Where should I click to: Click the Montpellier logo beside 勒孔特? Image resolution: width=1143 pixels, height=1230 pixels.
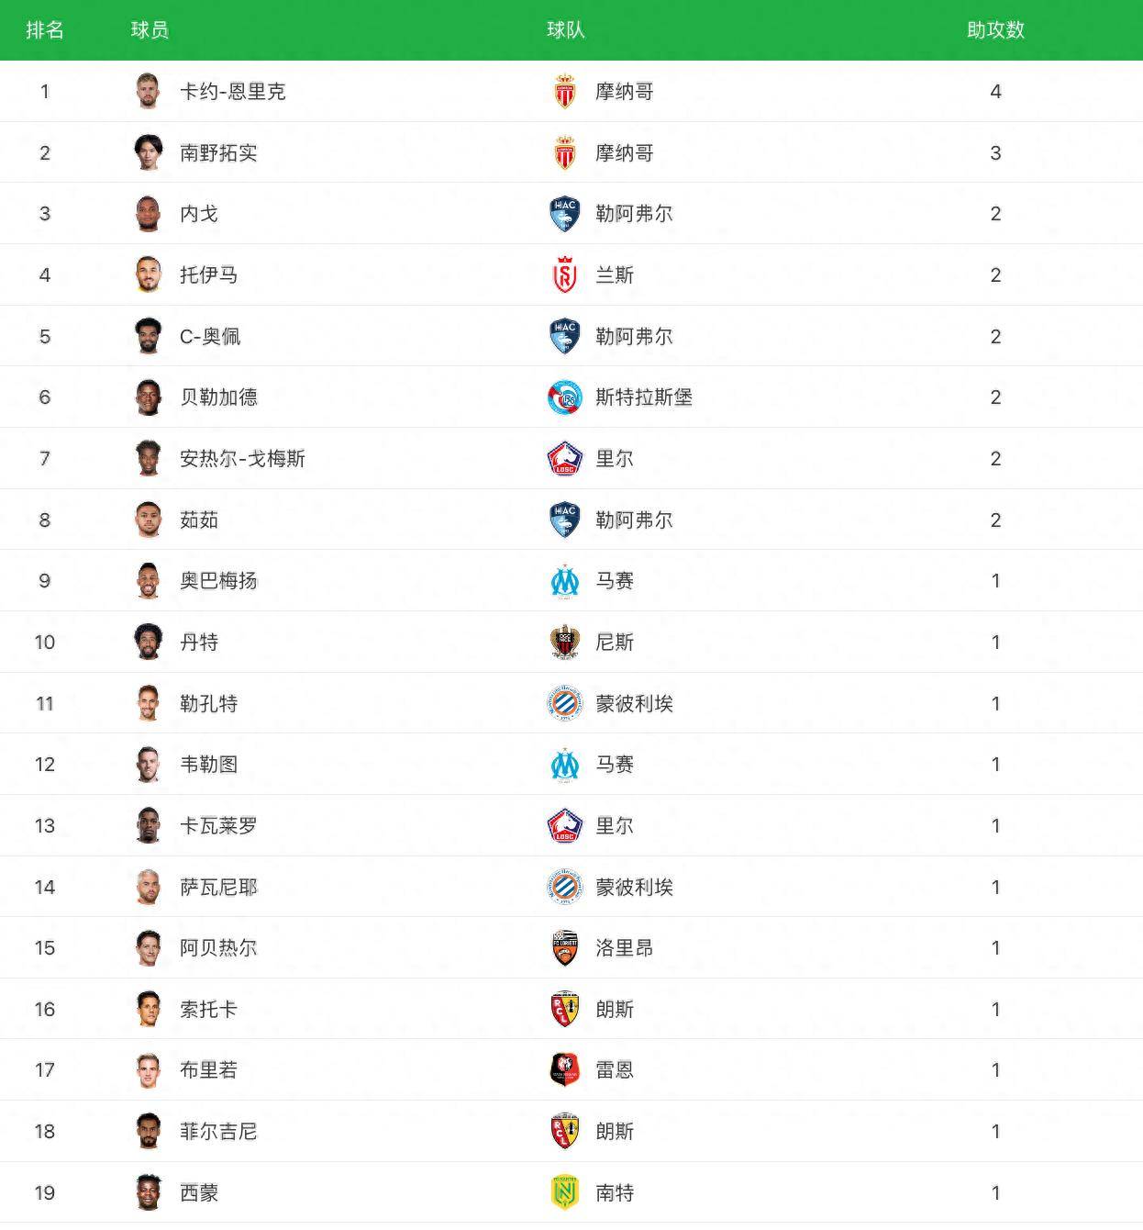[565, 703]
